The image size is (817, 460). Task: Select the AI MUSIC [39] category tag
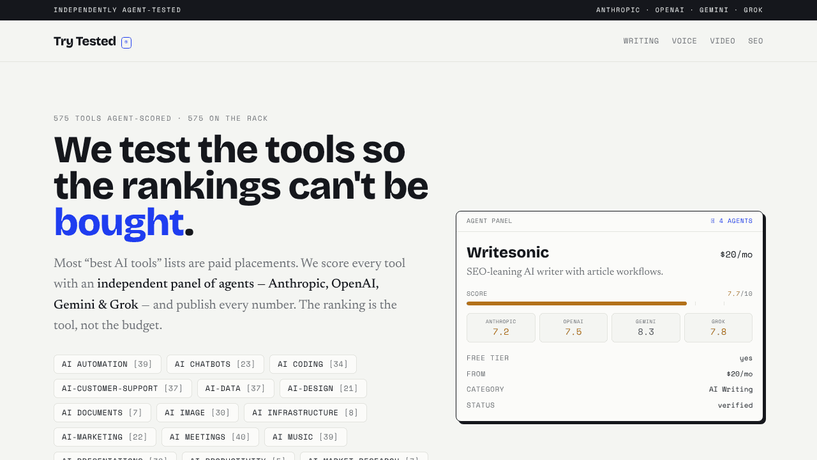click(305, 437)
